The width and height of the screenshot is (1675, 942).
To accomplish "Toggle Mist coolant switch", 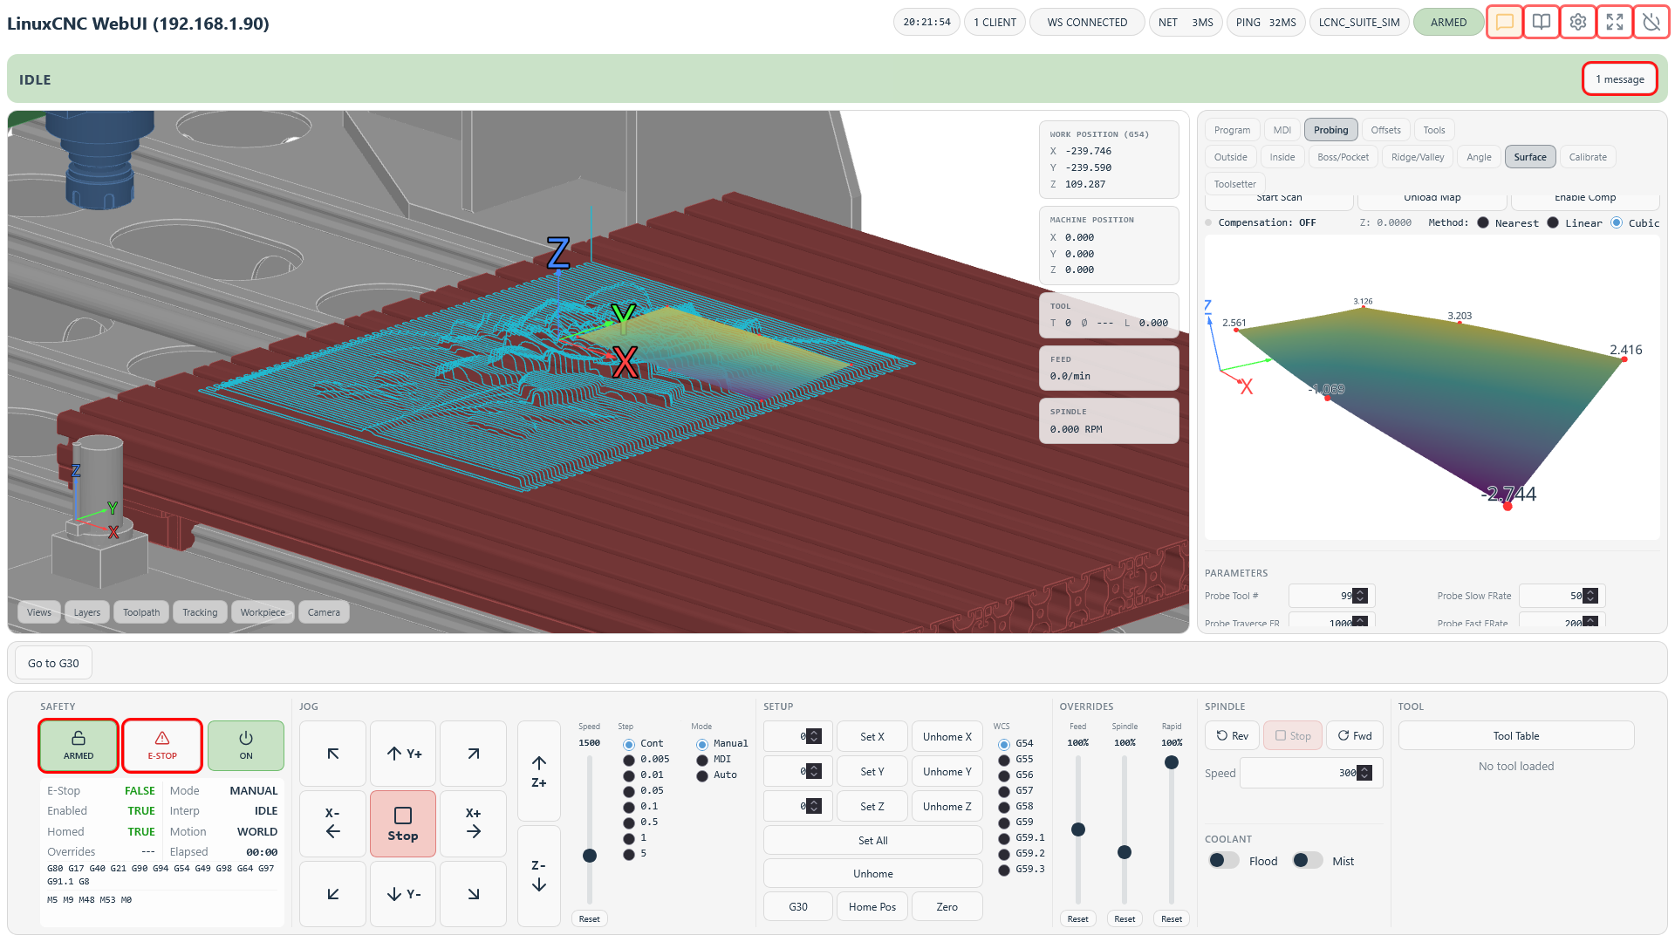I will [x=1307, y=861].
